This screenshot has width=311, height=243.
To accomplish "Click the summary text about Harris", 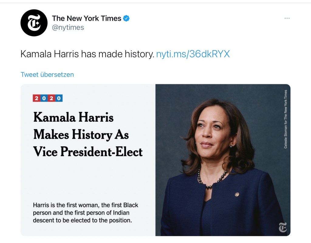I will 85,212.
